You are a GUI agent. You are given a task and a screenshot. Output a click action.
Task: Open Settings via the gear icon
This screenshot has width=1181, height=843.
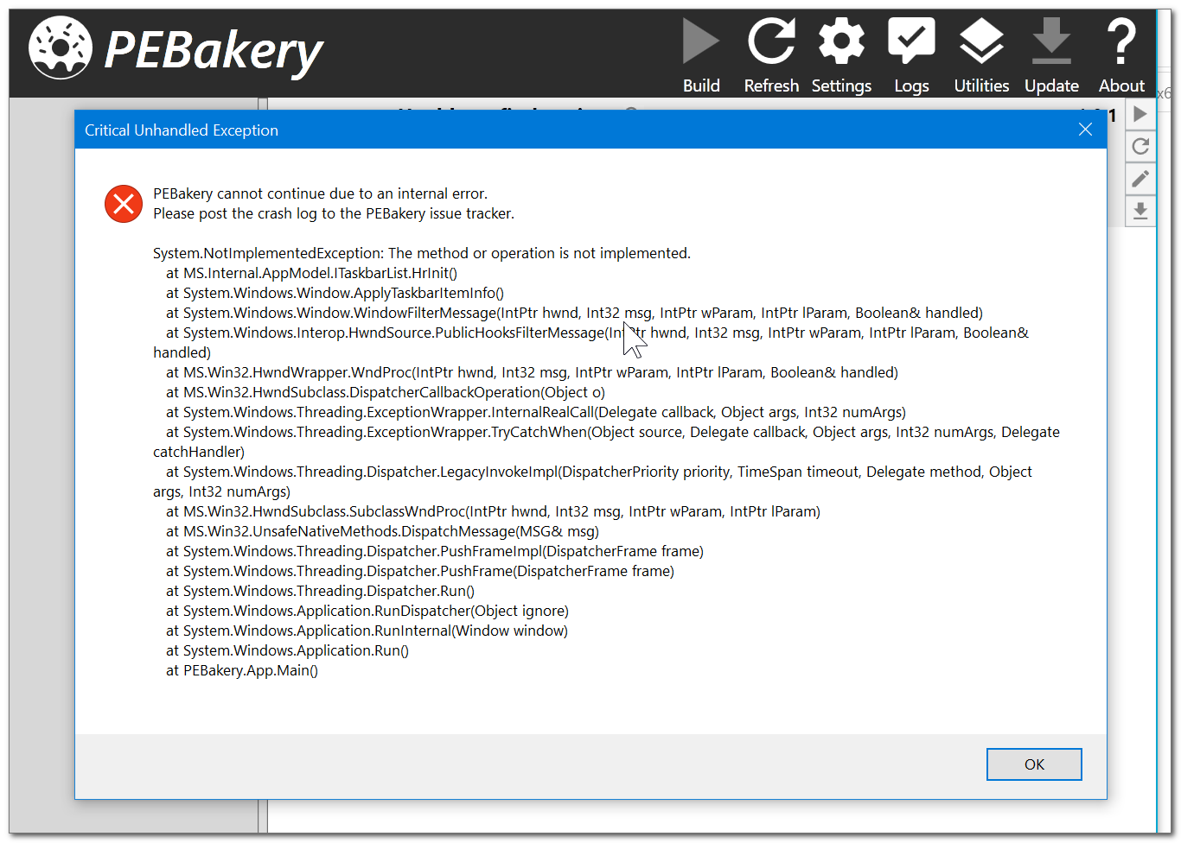(x=841, y=39)
